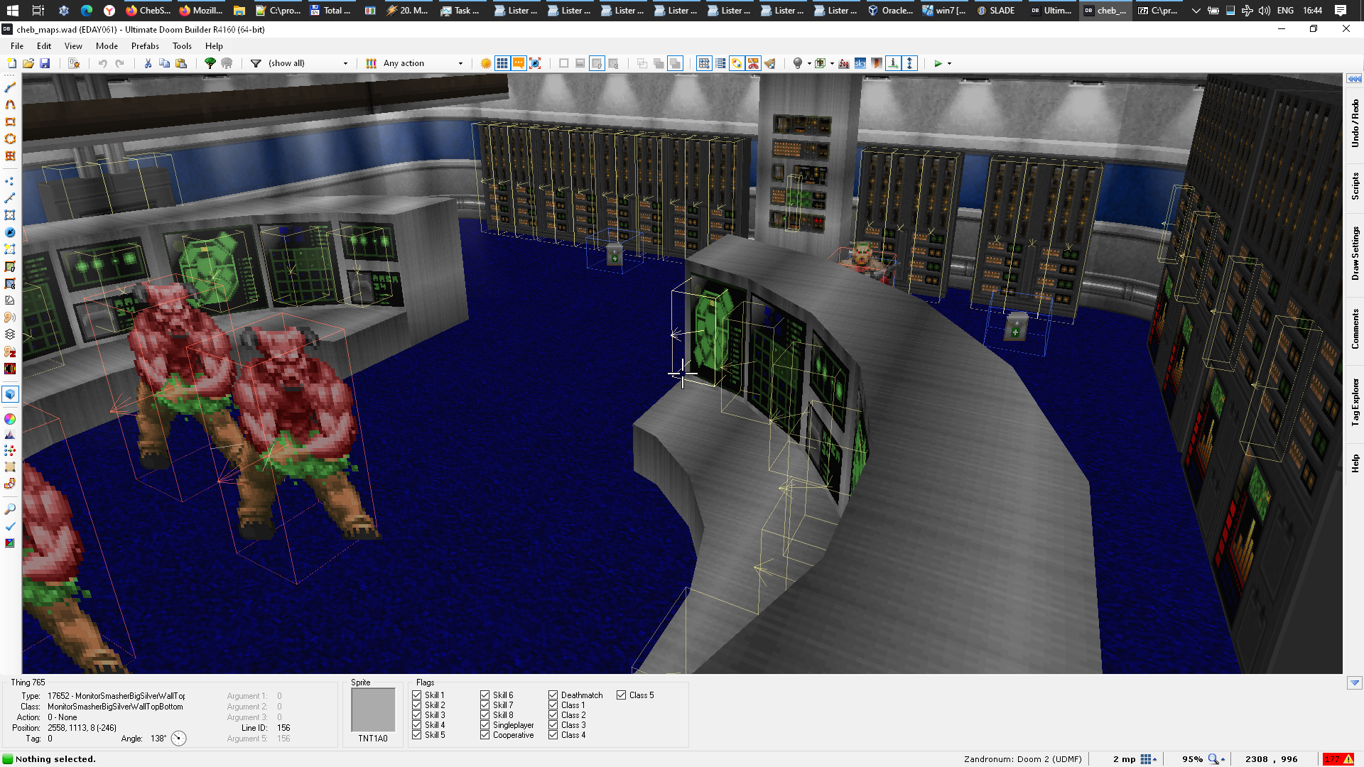Viewport: 1364px width, 767px height.
Task: Open the Prefabs menu
Action: (x=145, y=45)
